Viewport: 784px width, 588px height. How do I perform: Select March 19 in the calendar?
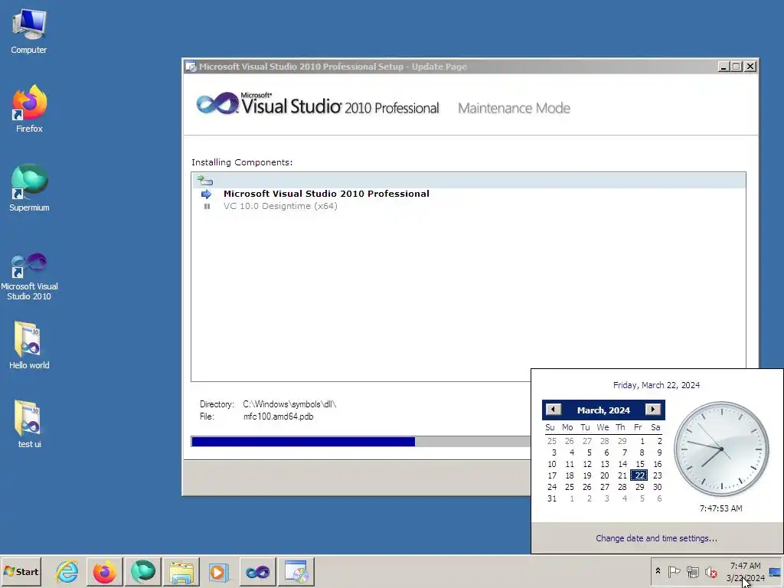pyautogui.click(x=587, y=475)
